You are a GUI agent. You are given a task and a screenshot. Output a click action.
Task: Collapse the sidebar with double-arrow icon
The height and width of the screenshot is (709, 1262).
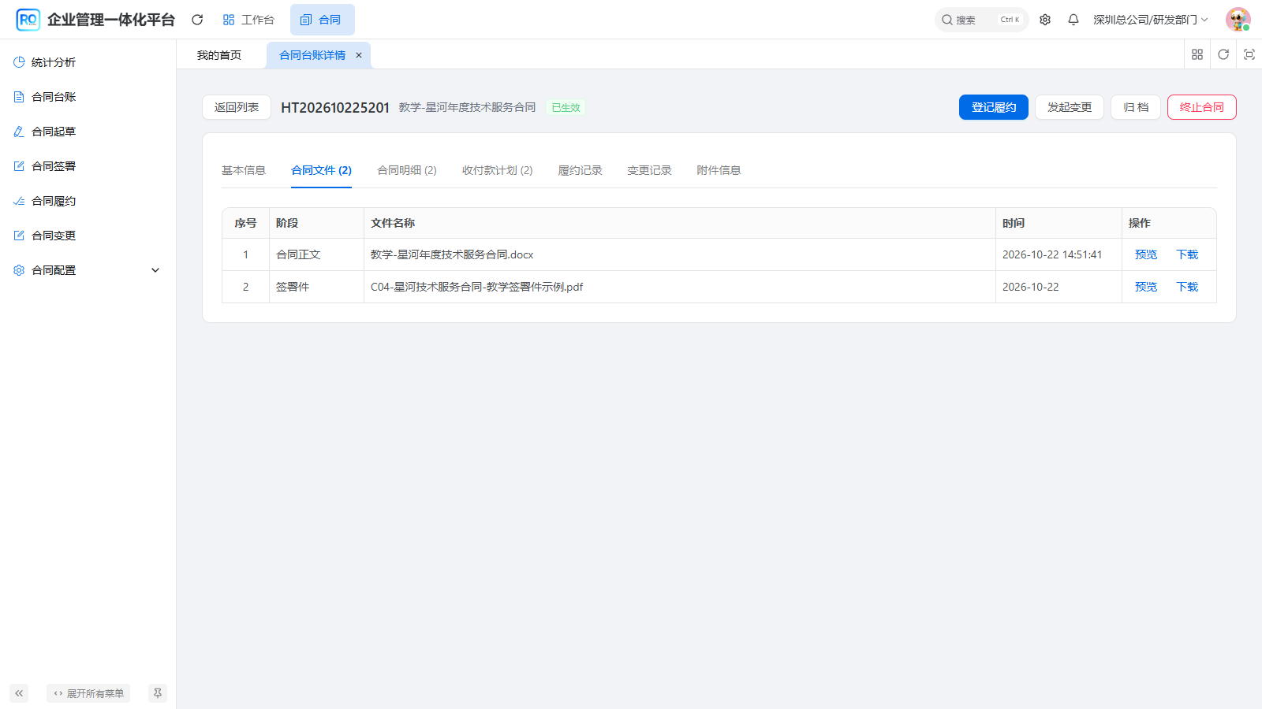tap(19, 693)
